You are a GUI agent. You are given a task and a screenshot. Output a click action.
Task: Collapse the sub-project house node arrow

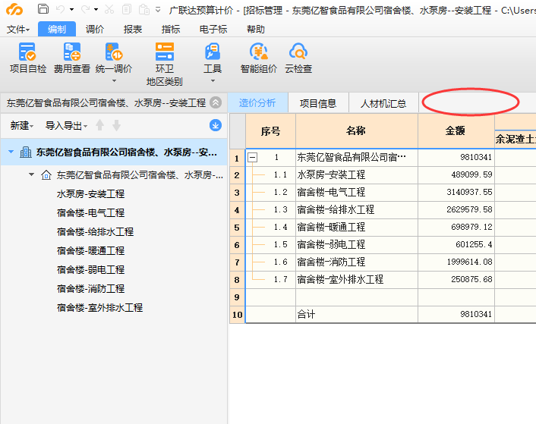tap(31, 174)
